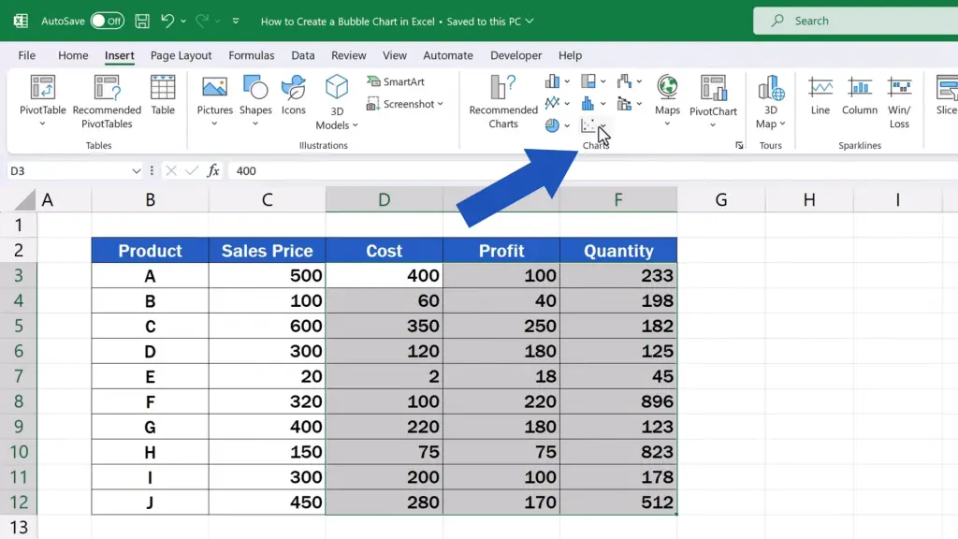
Task: Select the Sales Price header cell
Action: click(x=267, y=251)
